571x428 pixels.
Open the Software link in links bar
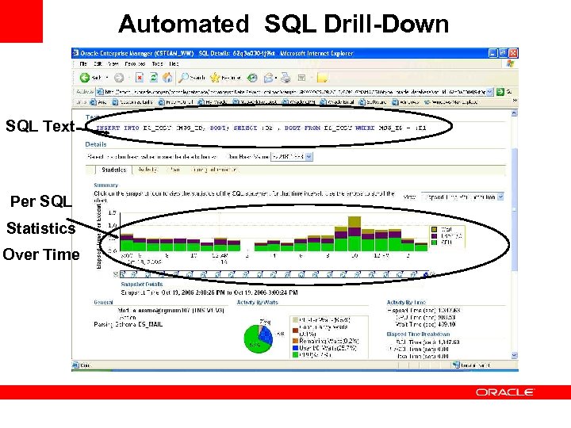click(x=373, y=102)
